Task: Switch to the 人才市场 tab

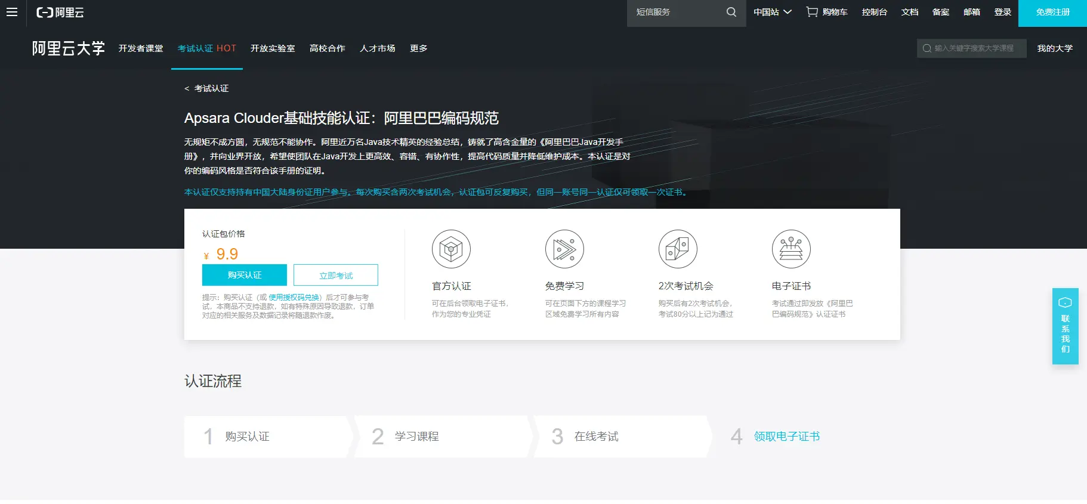Action: pos(378,48)
